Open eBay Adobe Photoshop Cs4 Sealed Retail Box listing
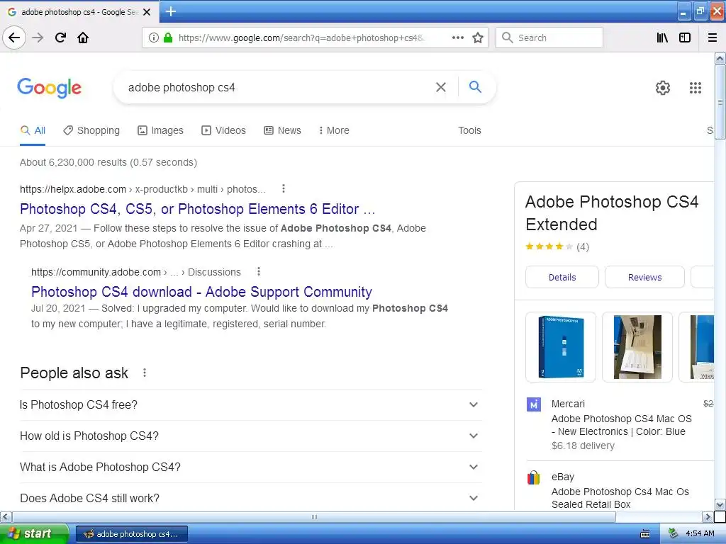 click(620, 498)
